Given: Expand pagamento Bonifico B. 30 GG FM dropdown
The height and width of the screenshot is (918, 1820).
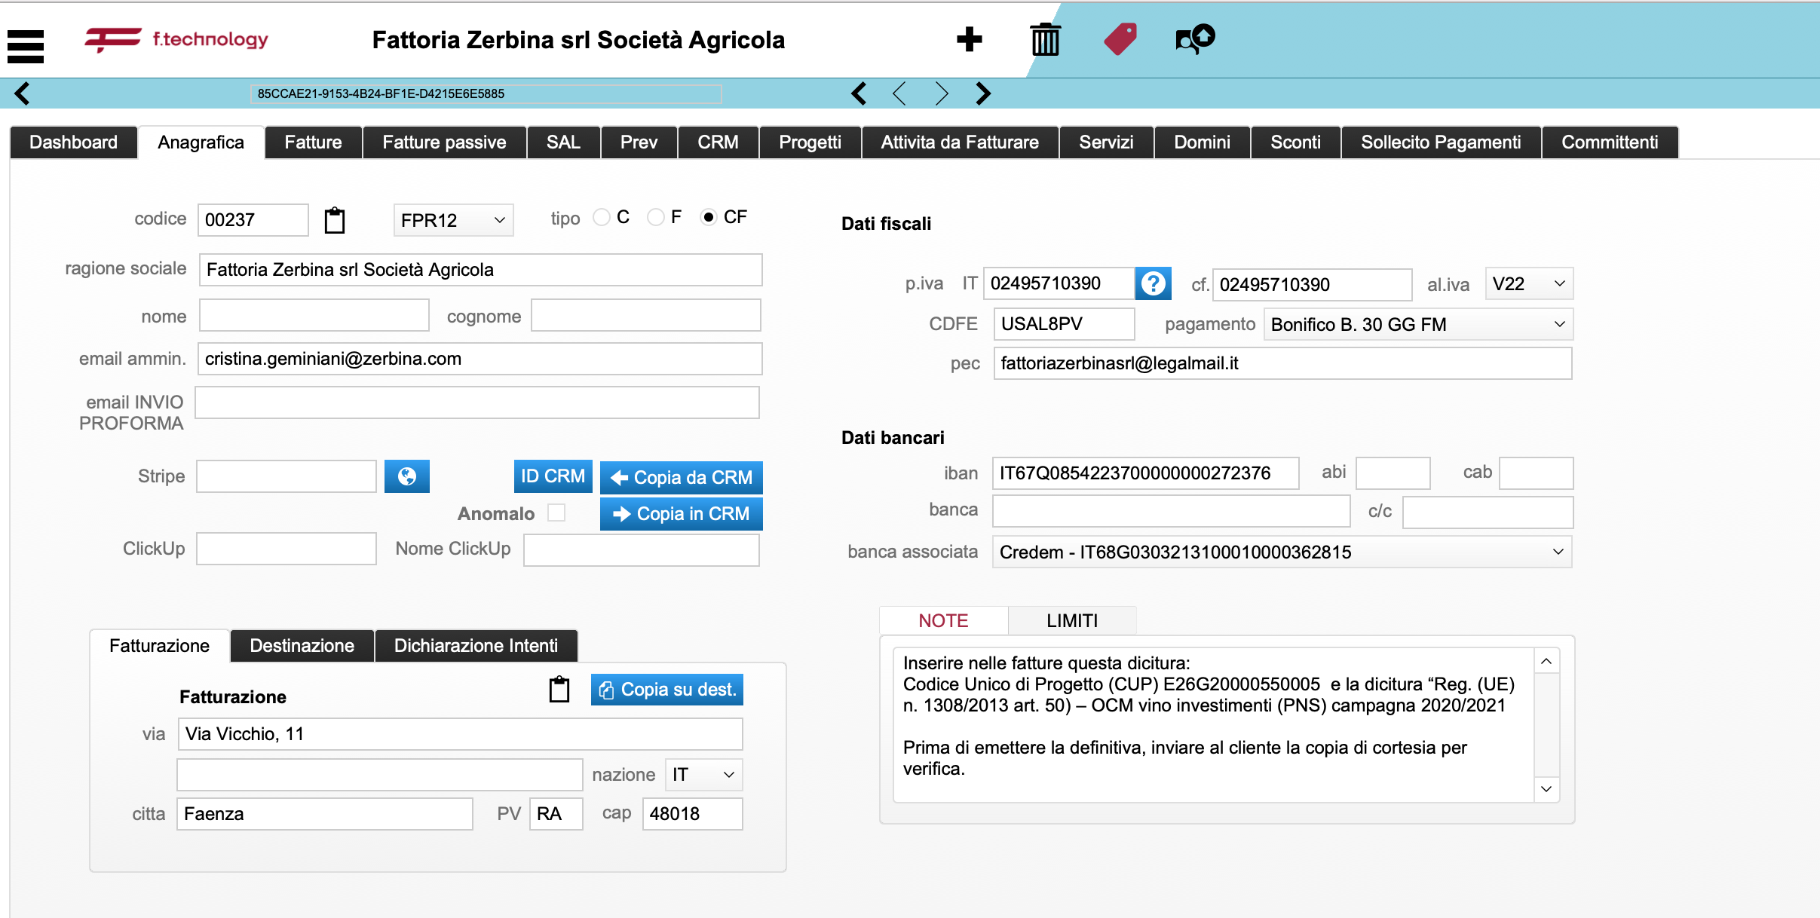Looking at the screenshot, I should 1417,325.
